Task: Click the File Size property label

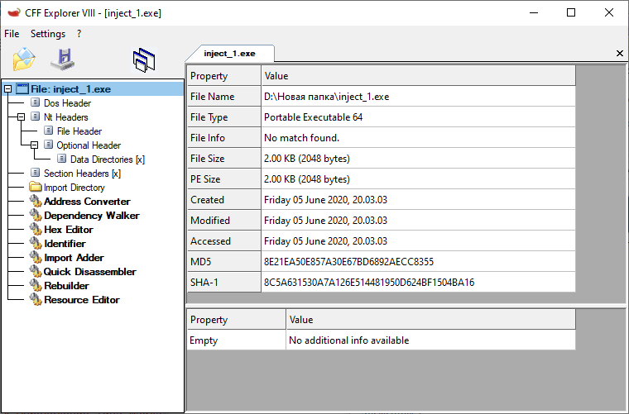Action: tap(208, 159)
